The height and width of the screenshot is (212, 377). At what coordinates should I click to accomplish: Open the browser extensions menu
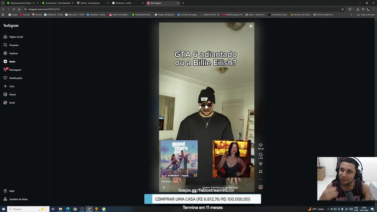coord(350,9)
